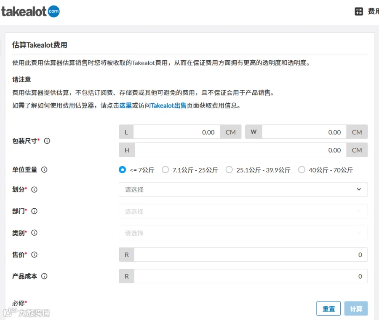Show info icon next to 单位重量
Image resolution: width=379 pixels, height=320 pixels.
click(x=44, y=169)
